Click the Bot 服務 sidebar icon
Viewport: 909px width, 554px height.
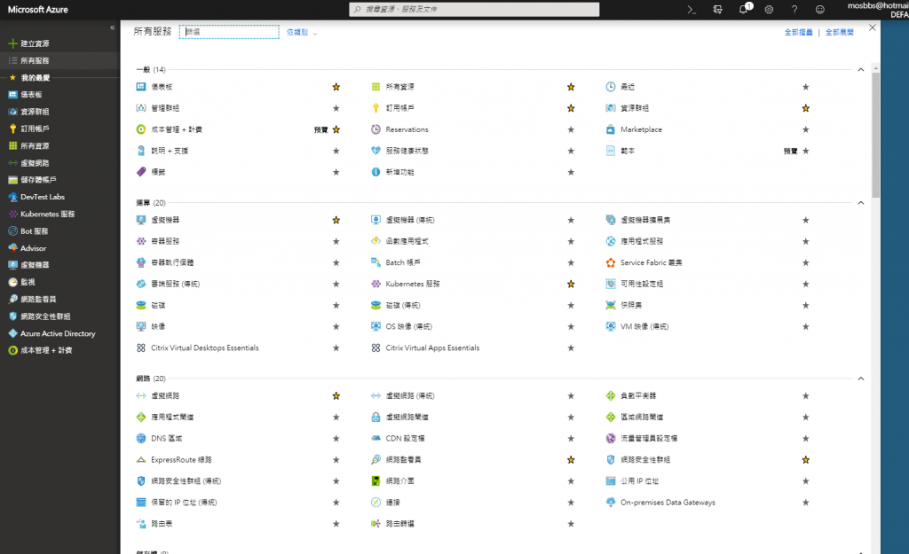pyautogui.click(x=12, y=231)
